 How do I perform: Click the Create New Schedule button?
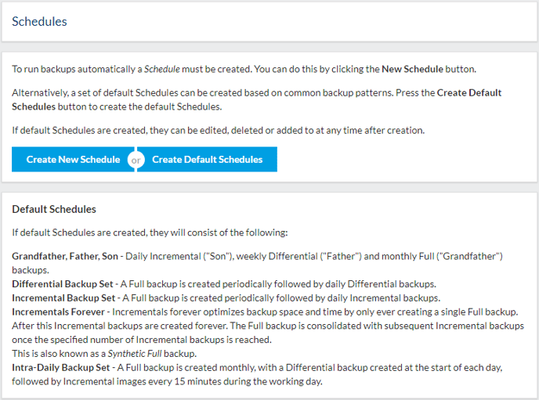[x=73, y=160]
